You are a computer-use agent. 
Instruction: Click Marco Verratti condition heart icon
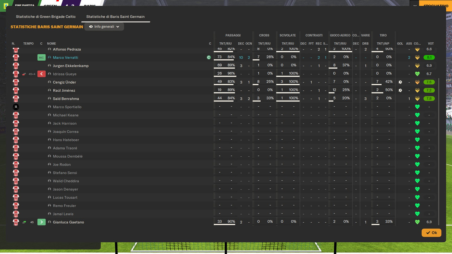[x=417, y=58]
